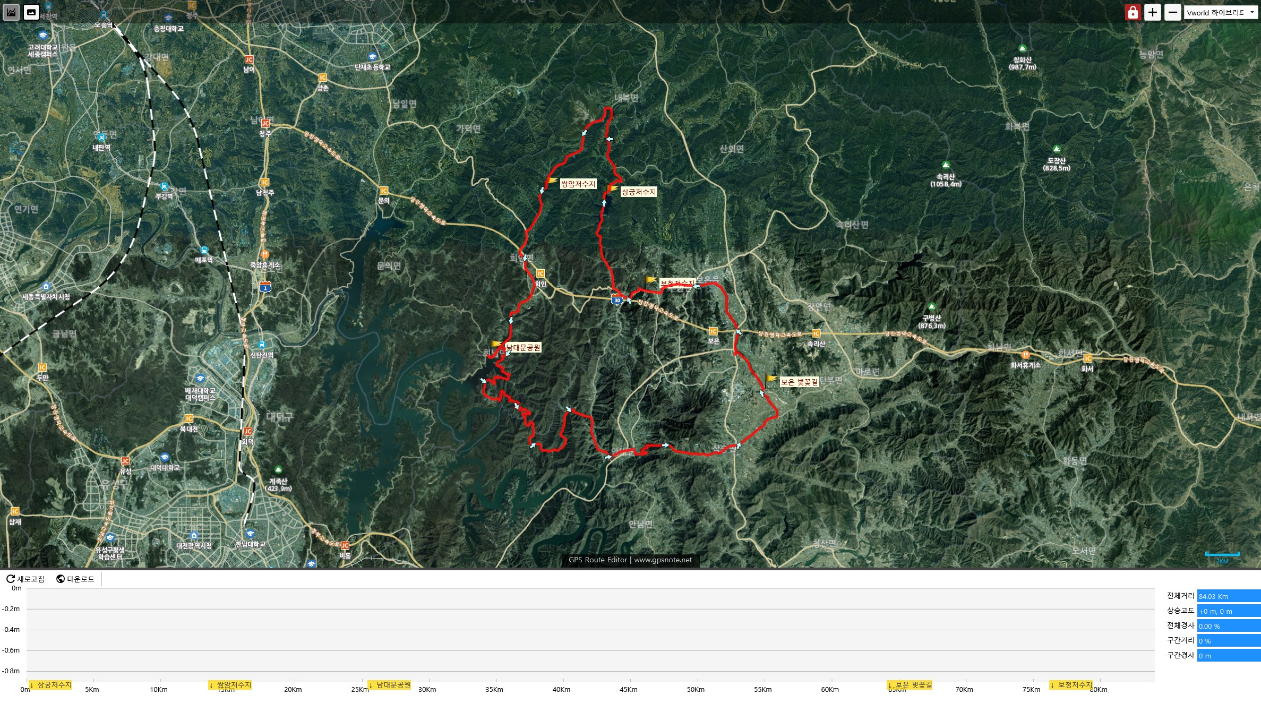
Task: Click the 남대문공원 waypoint flag on map
Action: coord(497,344)
